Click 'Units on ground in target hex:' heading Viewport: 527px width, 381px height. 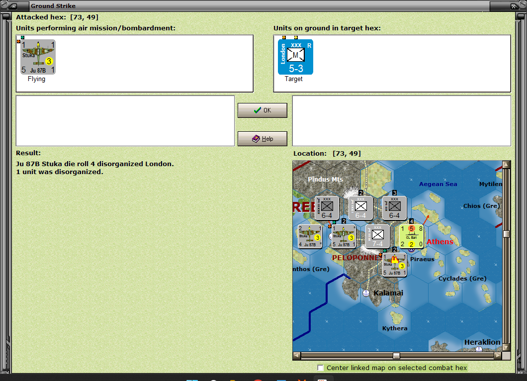point(327,28)
